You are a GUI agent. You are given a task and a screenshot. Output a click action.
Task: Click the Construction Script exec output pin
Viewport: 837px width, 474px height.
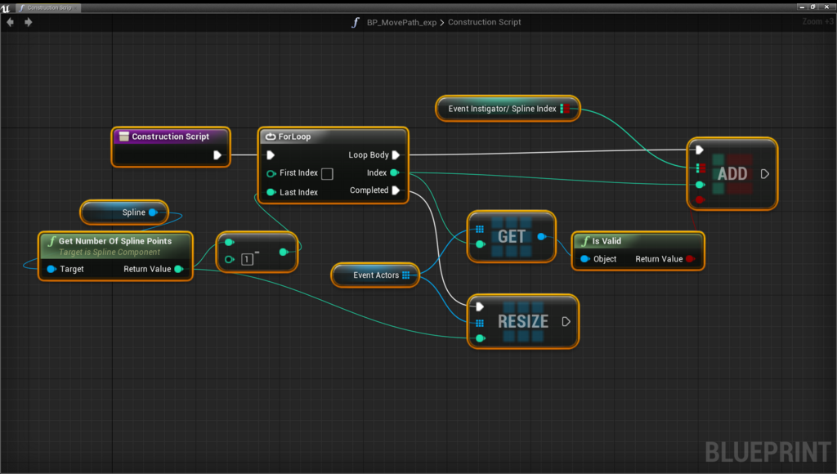point(217,154)
